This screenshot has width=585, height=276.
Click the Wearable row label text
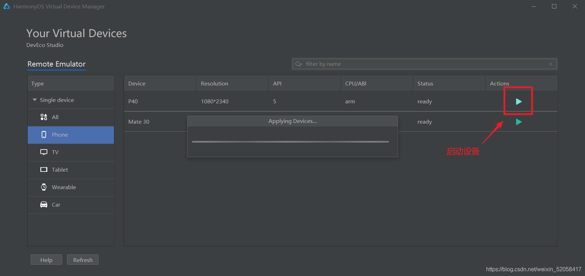(64, 187)
